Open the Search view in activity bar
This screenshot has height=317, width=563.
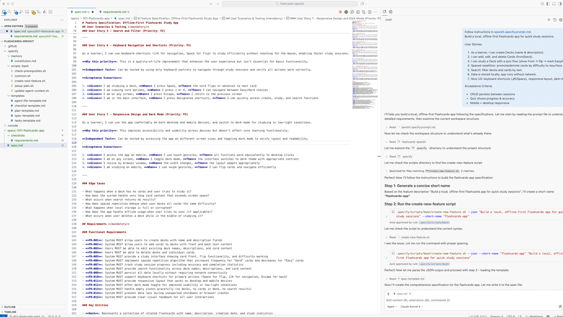click(x=9, y=12)
